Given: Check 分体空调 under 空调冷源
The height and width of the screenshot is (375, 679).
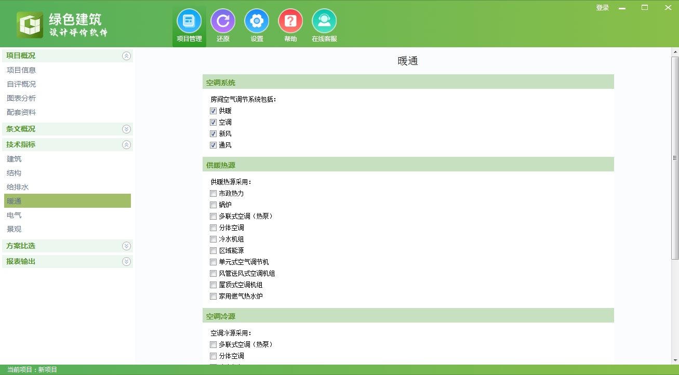Looking at the screenshot, I should click(213, 356).
